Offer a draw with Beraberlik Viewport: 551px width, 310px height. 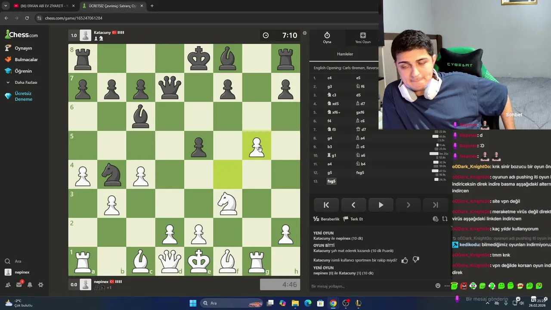point(326,219)
